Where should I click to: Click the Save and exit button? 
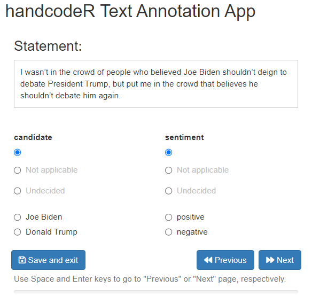click(x=49, y=260)
